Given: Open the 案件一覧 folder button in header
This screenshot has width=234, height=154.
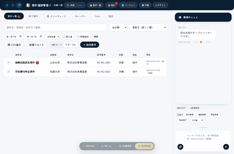Looking at the screenshot, I should click(95, 5).
